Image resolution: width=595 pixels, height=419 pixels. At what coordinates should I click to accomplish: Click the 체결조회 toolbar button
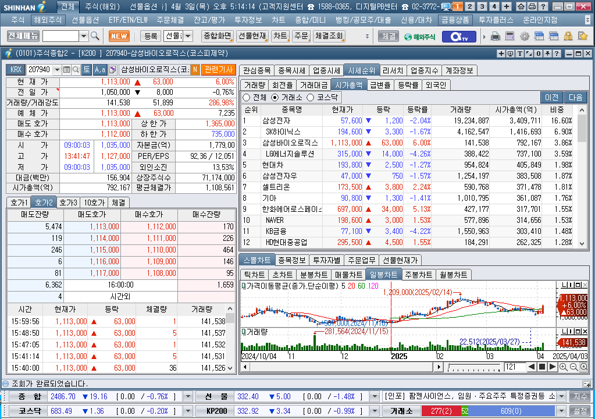[329, 36]
